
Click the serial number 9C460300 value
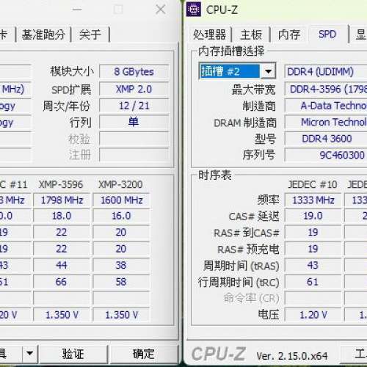[325, 155]
